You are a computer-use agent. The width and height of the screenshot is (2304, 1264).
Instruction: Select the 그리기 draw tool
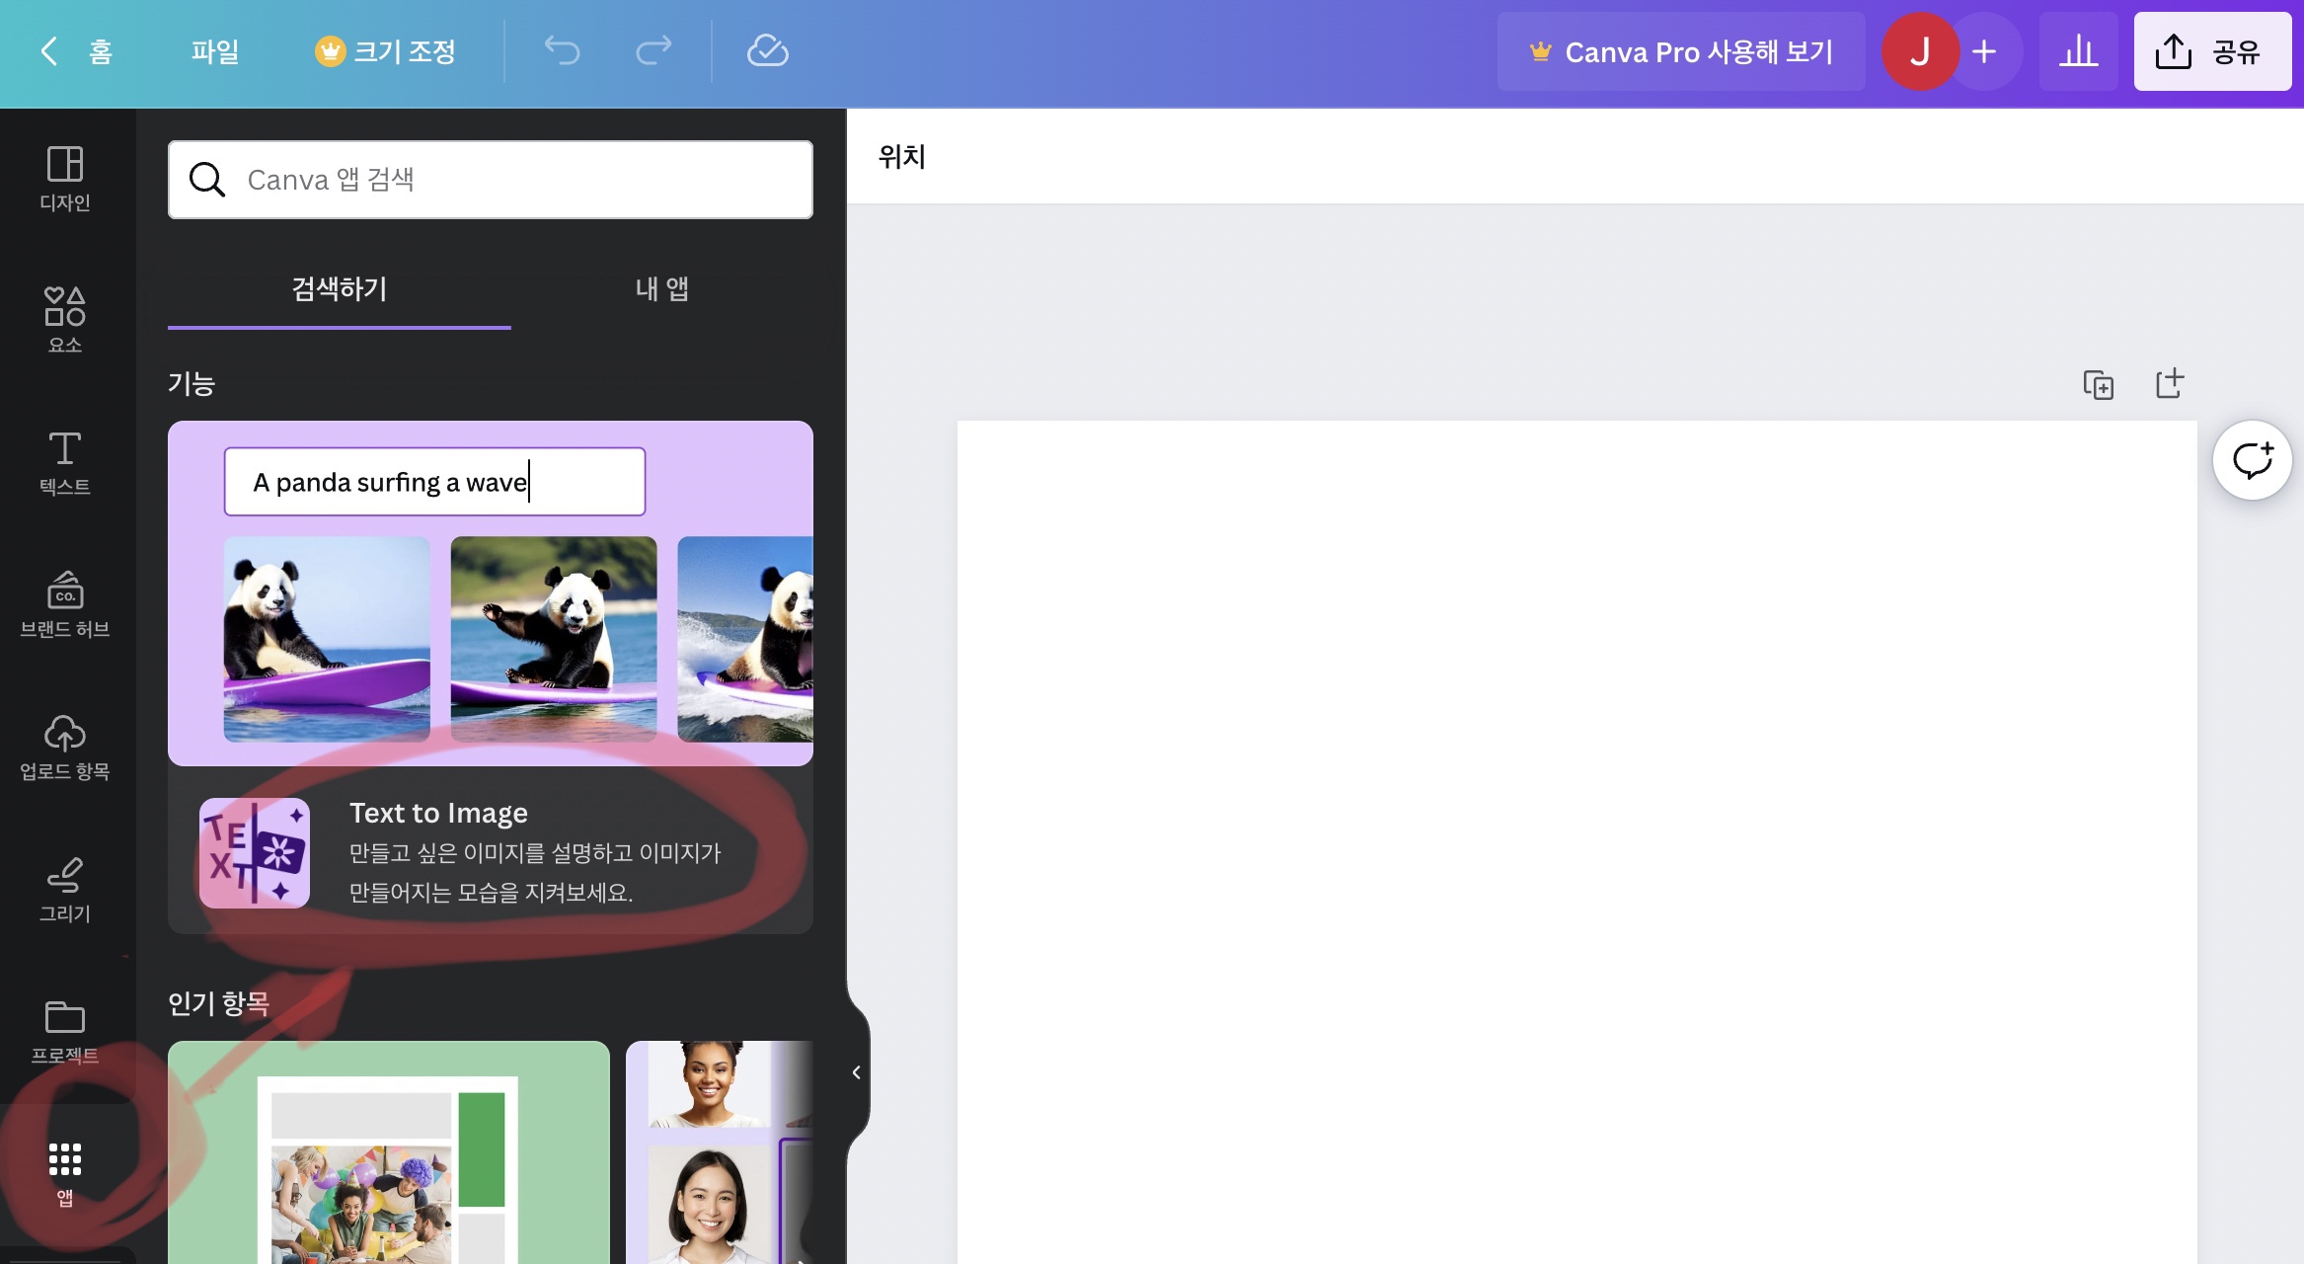pos(65,889)
